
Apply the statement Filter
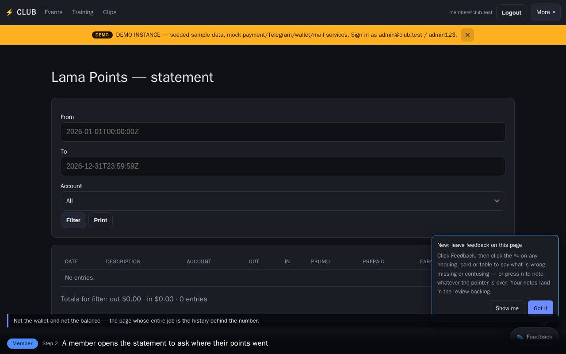(73, 220)
